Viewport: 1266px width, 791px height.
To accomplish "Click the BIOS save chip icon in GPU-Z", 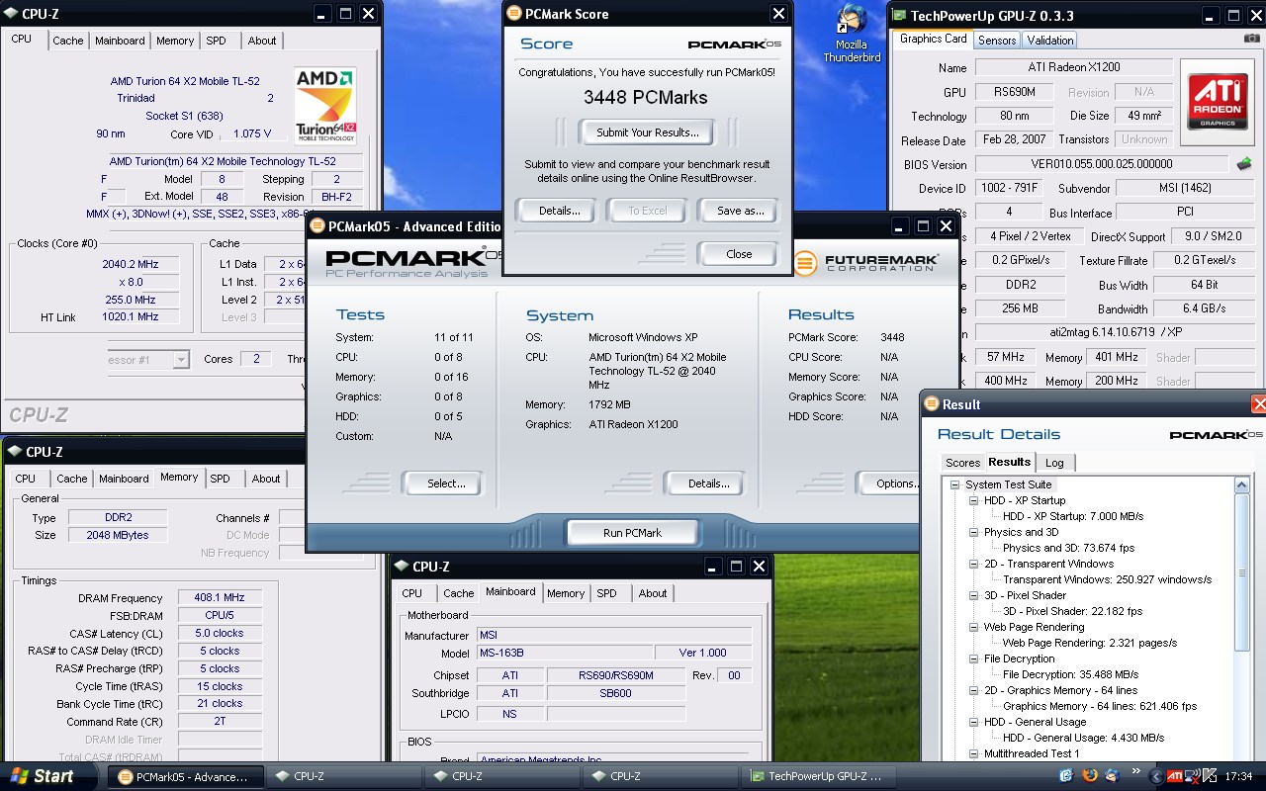I will pos(1244,164).
